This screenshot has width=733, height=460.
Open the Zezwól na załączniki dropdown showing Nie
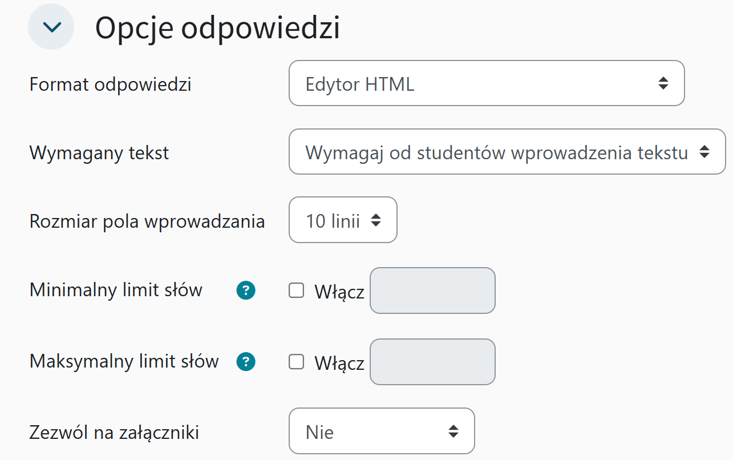(x=383, y=431)
